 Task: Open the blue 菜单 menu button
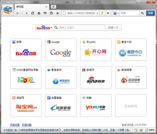pyautogui.click(x=150, y=13)
